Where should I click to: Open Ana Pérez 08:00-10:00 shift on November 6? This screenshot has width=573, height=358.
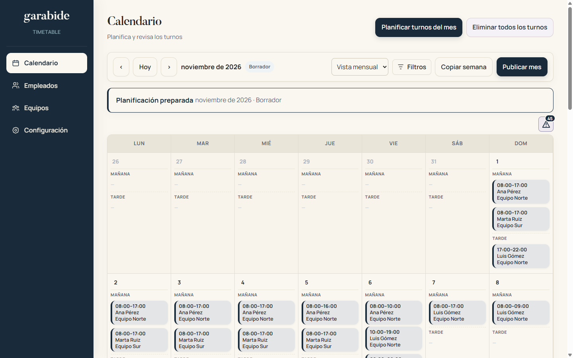tap(394, 313)
